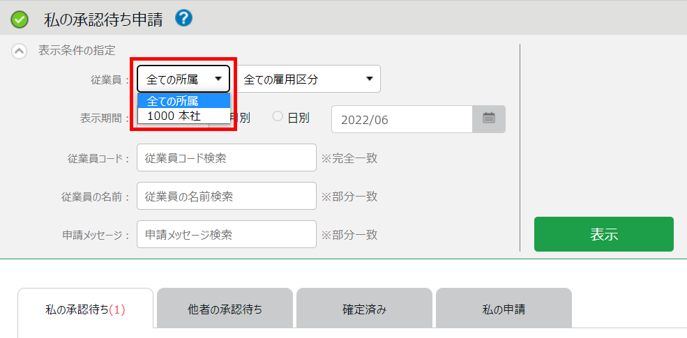The width and height of the screenshot is (687, 338).
Task: Focus the 従業員コード検索 input box
Action: [227, 158]
